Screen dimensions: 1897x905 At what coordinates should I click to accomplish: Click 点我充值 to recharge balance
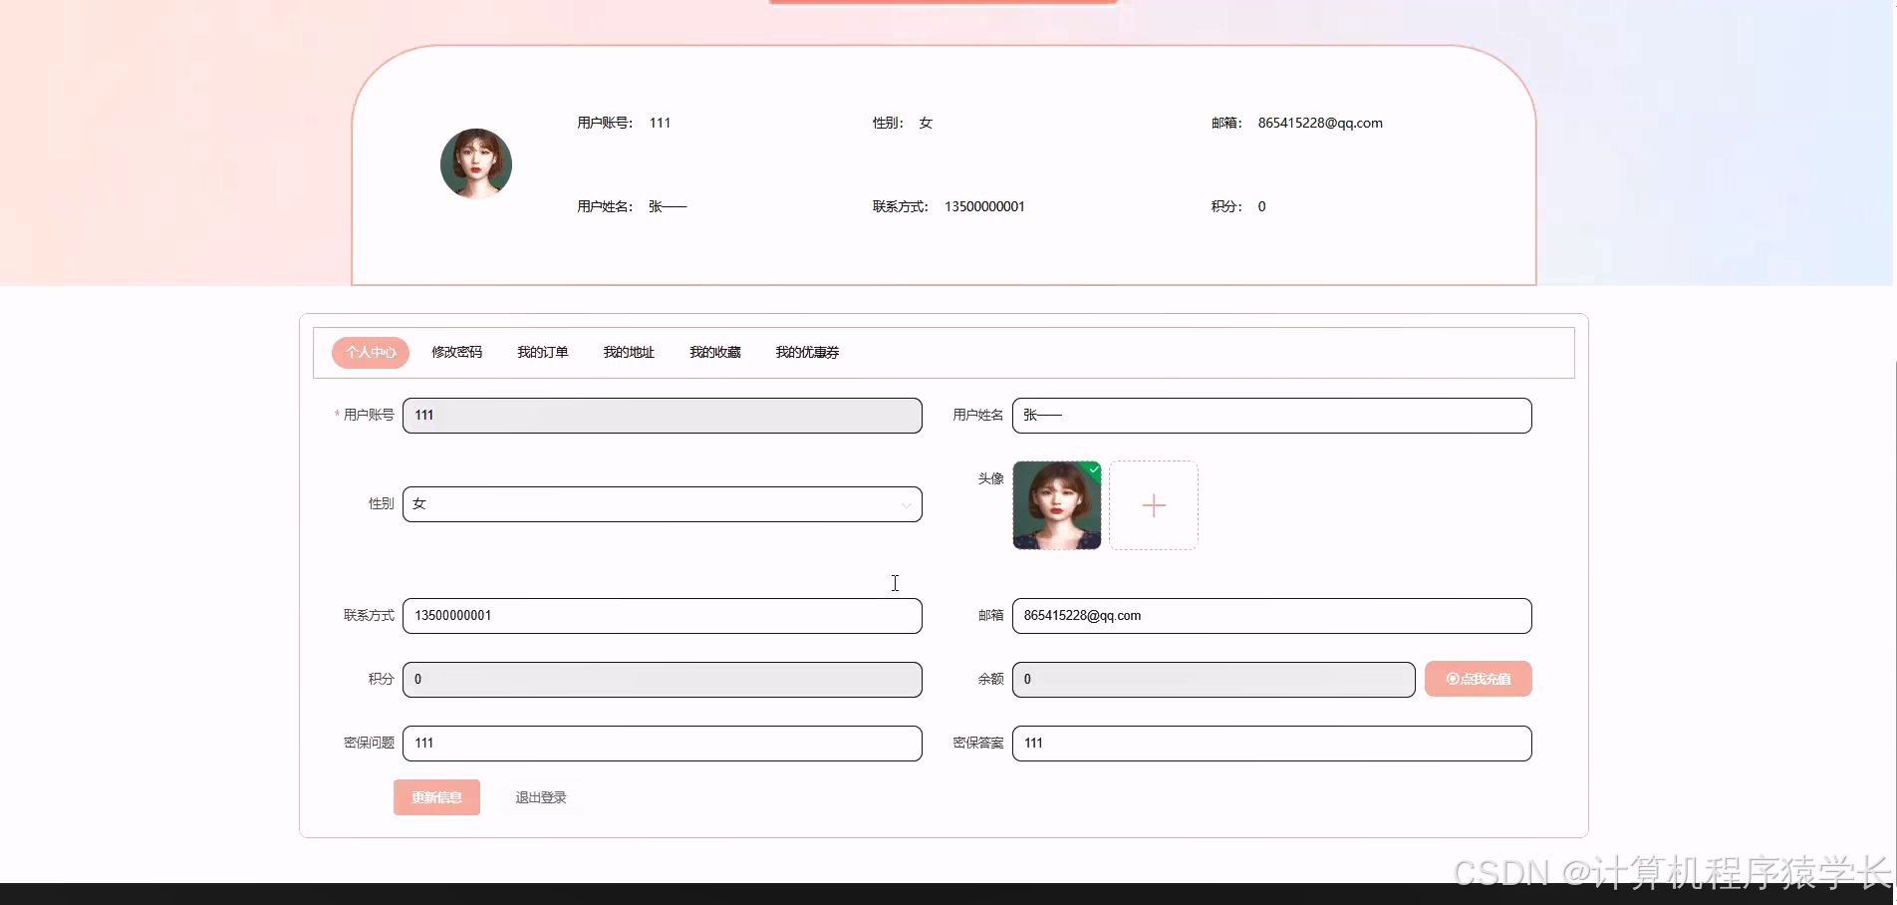click(x=1478, y=679)
